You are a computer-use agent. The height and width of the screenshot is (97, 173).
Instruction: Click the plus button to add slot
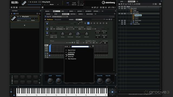pos(25,25)
